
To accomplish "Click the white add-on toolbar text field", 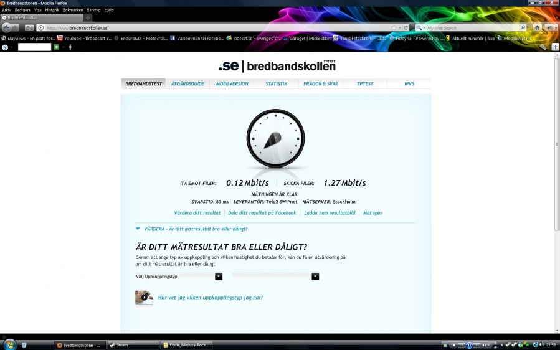I will 35,47.
